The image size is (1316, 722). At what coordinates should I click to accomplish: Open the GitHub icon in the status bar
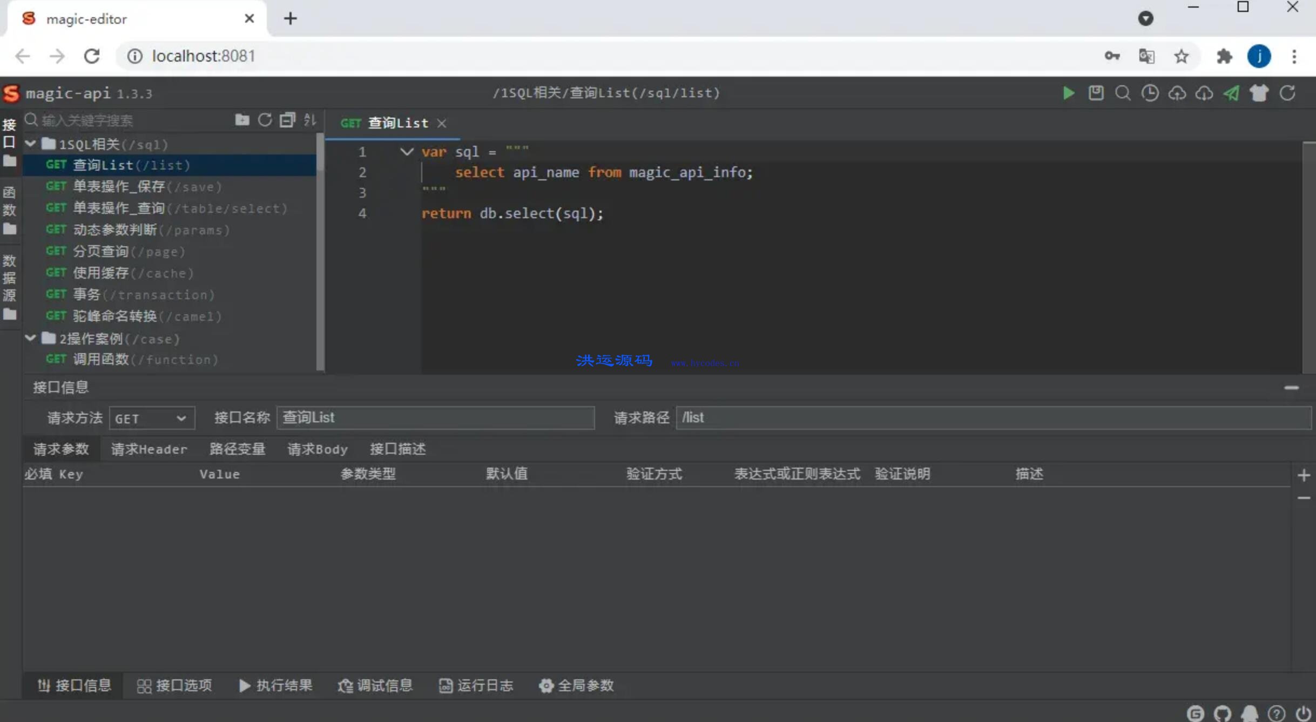coord(1223,713)
